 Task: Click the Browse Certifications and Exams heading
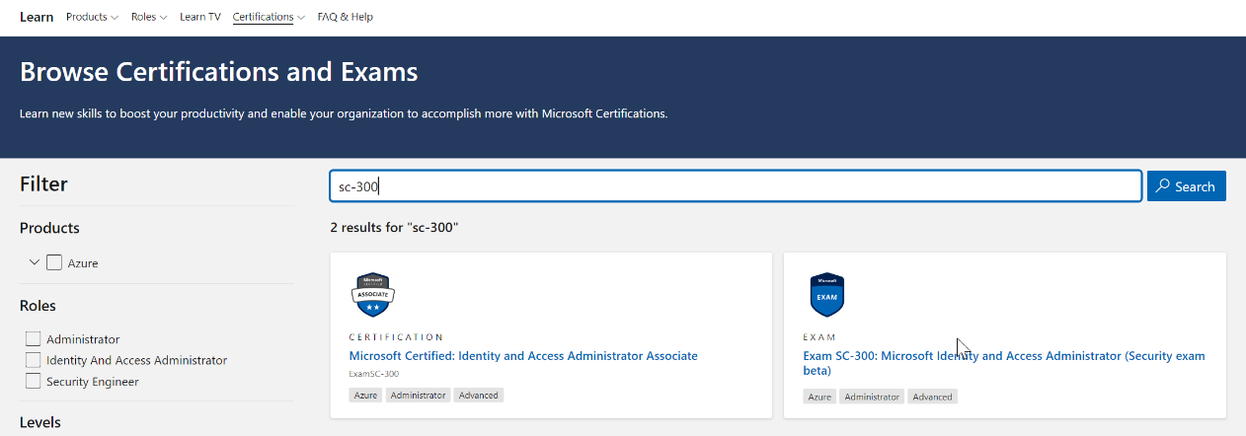pyautogui.click(x=219, y=72)
